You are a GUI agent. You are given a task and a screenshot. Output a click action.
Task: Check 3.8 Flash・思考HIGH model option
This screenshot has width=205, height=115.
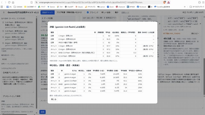3,31
